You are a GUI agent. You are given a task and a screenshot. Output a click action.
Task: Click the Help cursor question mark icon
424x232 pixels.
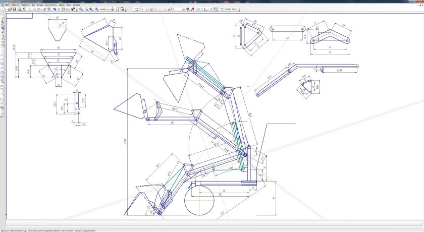coord(74,9)
